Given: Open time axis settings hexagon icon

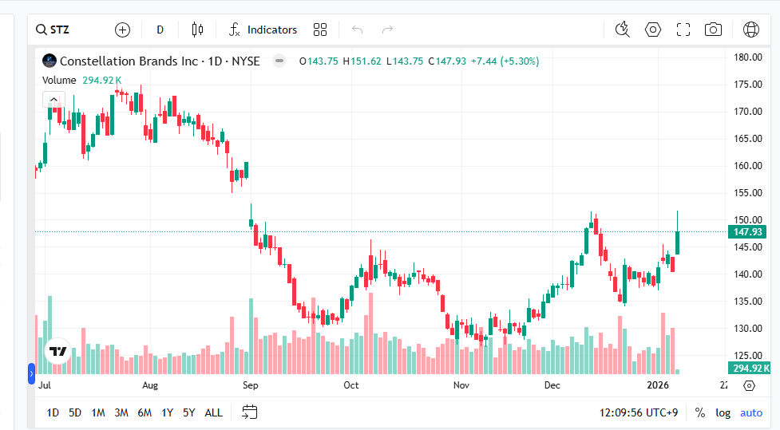Looking at the screenshot, I should point(749,385).
